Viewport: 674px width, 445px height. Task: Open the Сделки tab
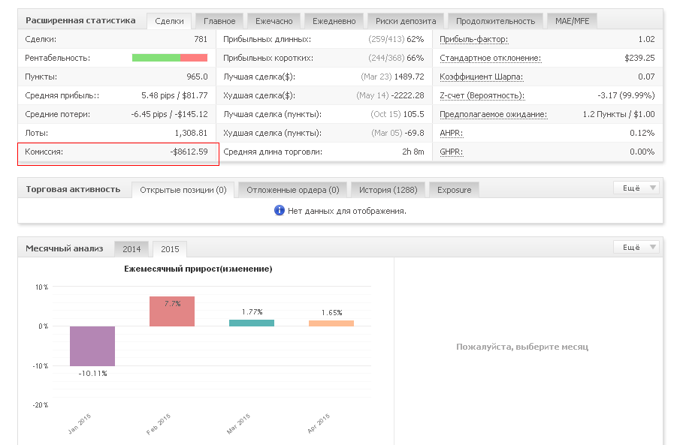click(x=169, y=21)
